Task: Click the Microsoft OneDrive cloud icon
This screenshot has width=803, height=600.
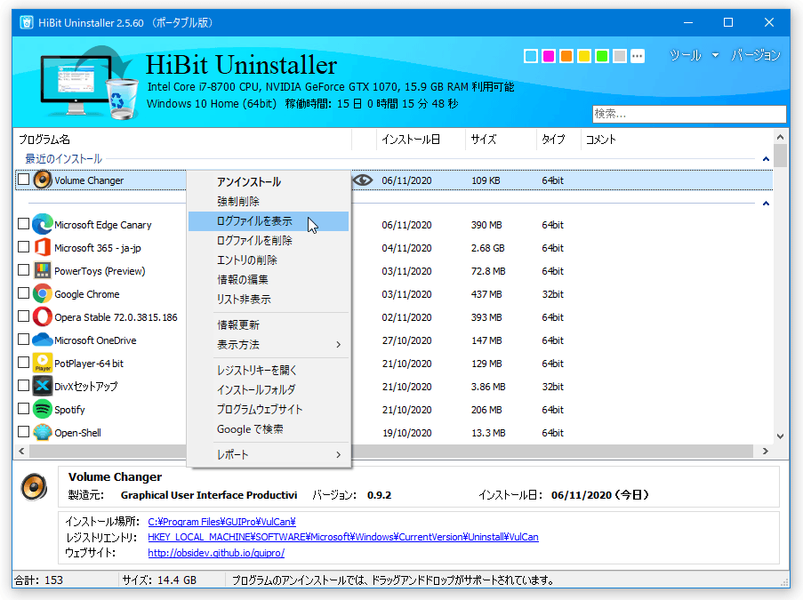Action: coord(43,340)
